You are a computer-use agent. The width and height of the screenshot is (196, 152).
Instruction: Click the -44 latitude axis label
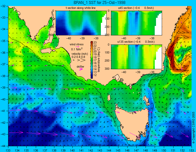click(x=3, y=146)
